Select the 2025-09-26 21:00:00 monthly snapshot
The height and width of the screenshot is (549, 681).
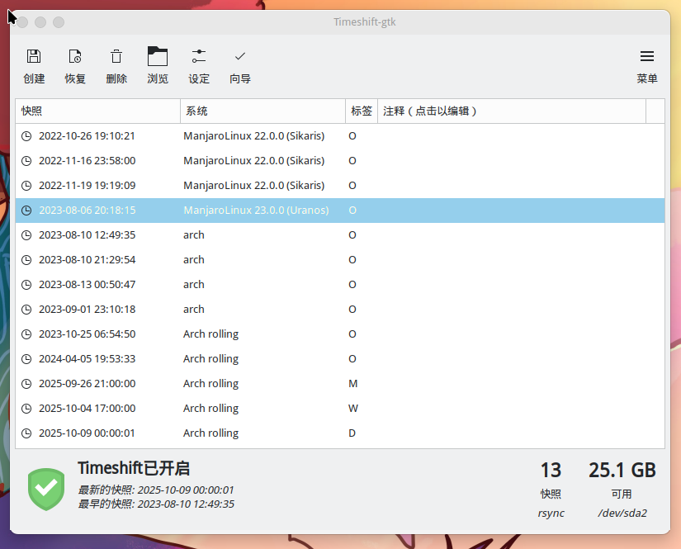(87, 384)
